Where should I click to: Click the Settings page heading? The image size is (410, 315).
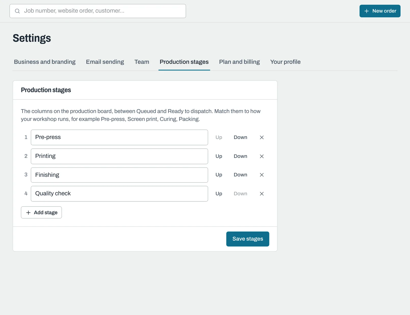click(x=32, y=38)
